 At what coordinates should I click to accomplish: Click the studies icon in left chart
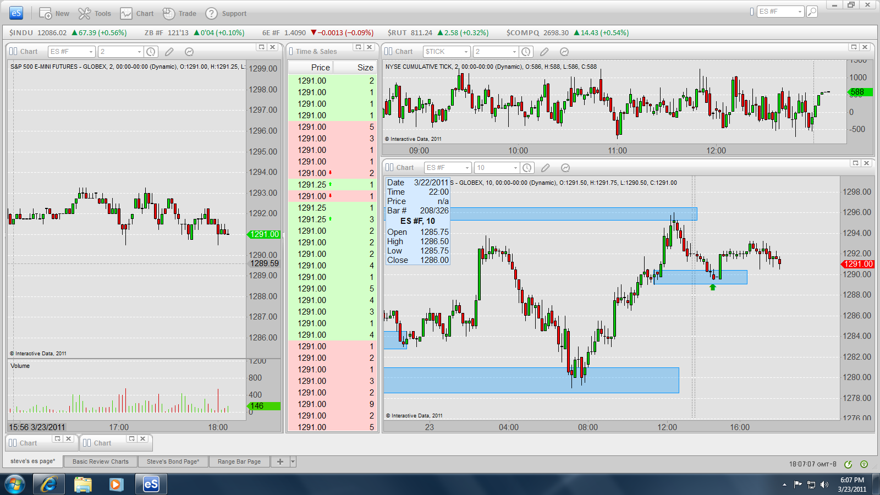tap(189, 52)
